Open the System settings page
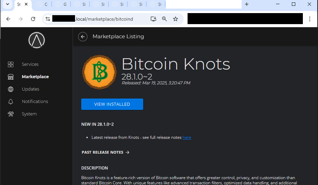Image resolution: width=318 pixels, height=185 pixels. [29, 114]
